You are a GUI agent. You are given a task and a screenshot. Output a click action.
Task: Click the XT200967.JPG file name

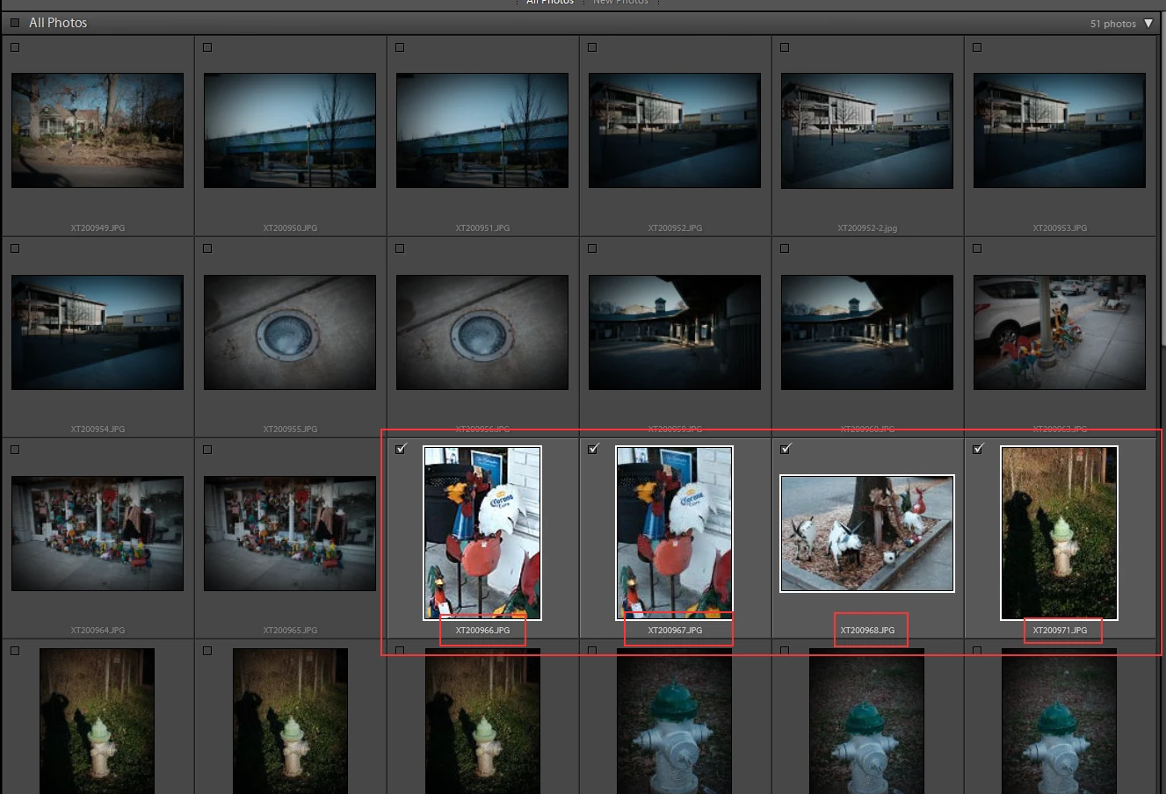click(x=675, y=631)
